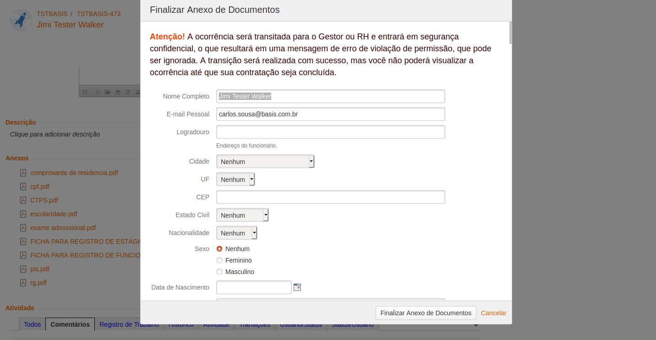
Task: Click the Cancelar link
Action: [x=493, y=313]
